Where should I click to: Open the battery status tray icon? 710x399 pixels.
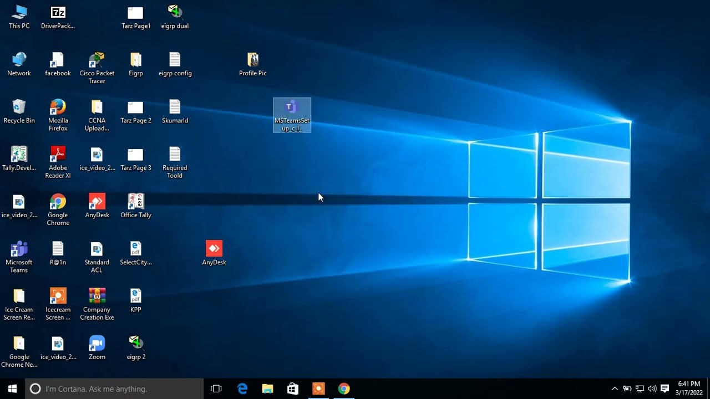click(627, 388)
